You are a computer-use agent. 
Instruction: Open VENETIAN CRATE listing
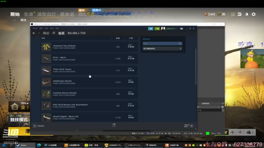coord(89,82)
